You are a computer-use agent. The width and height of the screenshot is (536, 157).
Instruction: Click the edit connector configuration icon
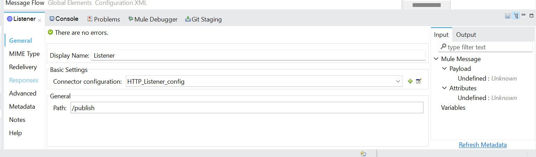tap(419, 81)
